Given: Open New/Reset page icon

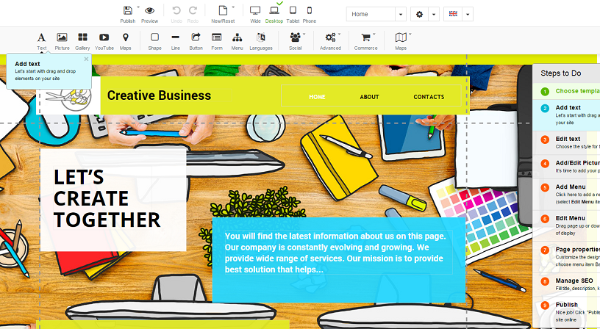Looking at the screenshot, I should click(223, 11).
